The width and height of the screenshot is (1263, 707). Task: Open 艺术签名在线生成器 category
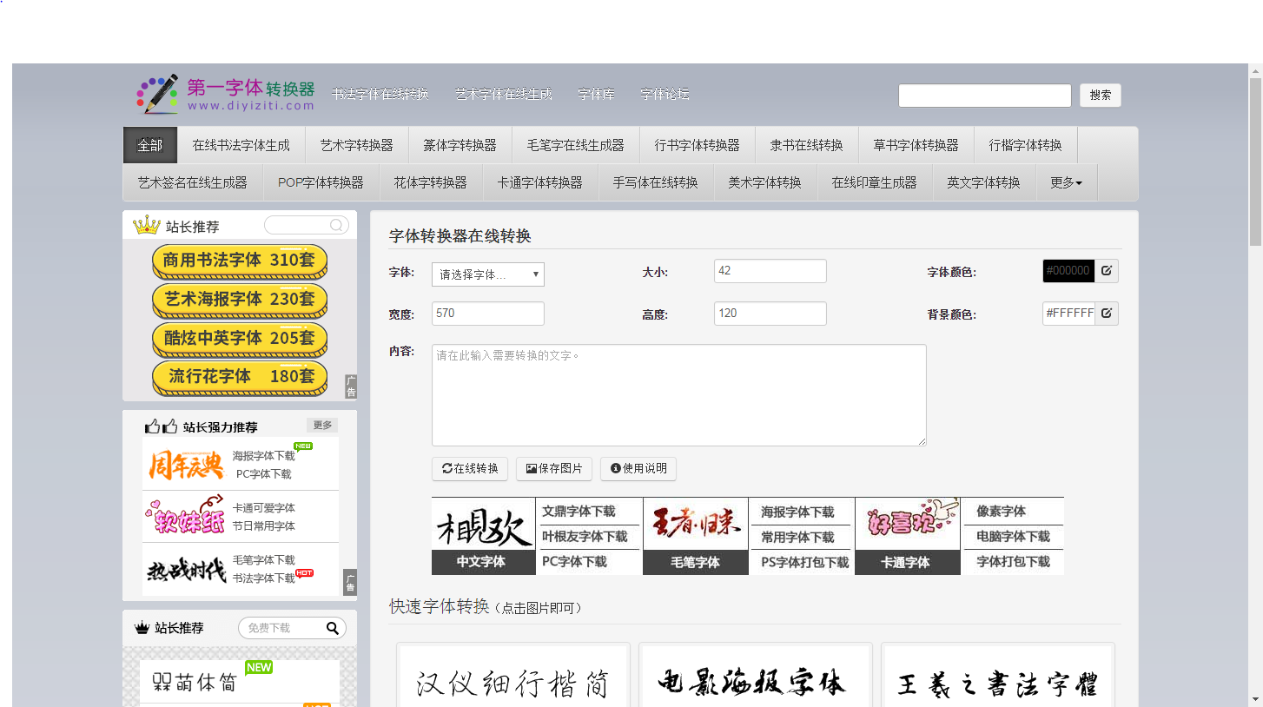(193, 183)
